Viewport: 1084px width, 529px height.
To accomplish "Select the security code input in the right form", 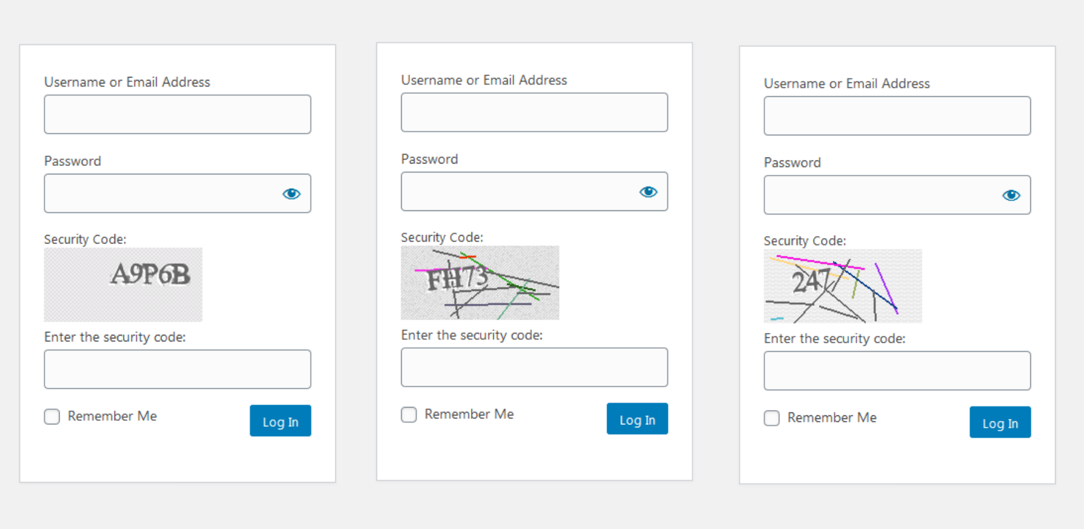I will (x=897, y=371).
